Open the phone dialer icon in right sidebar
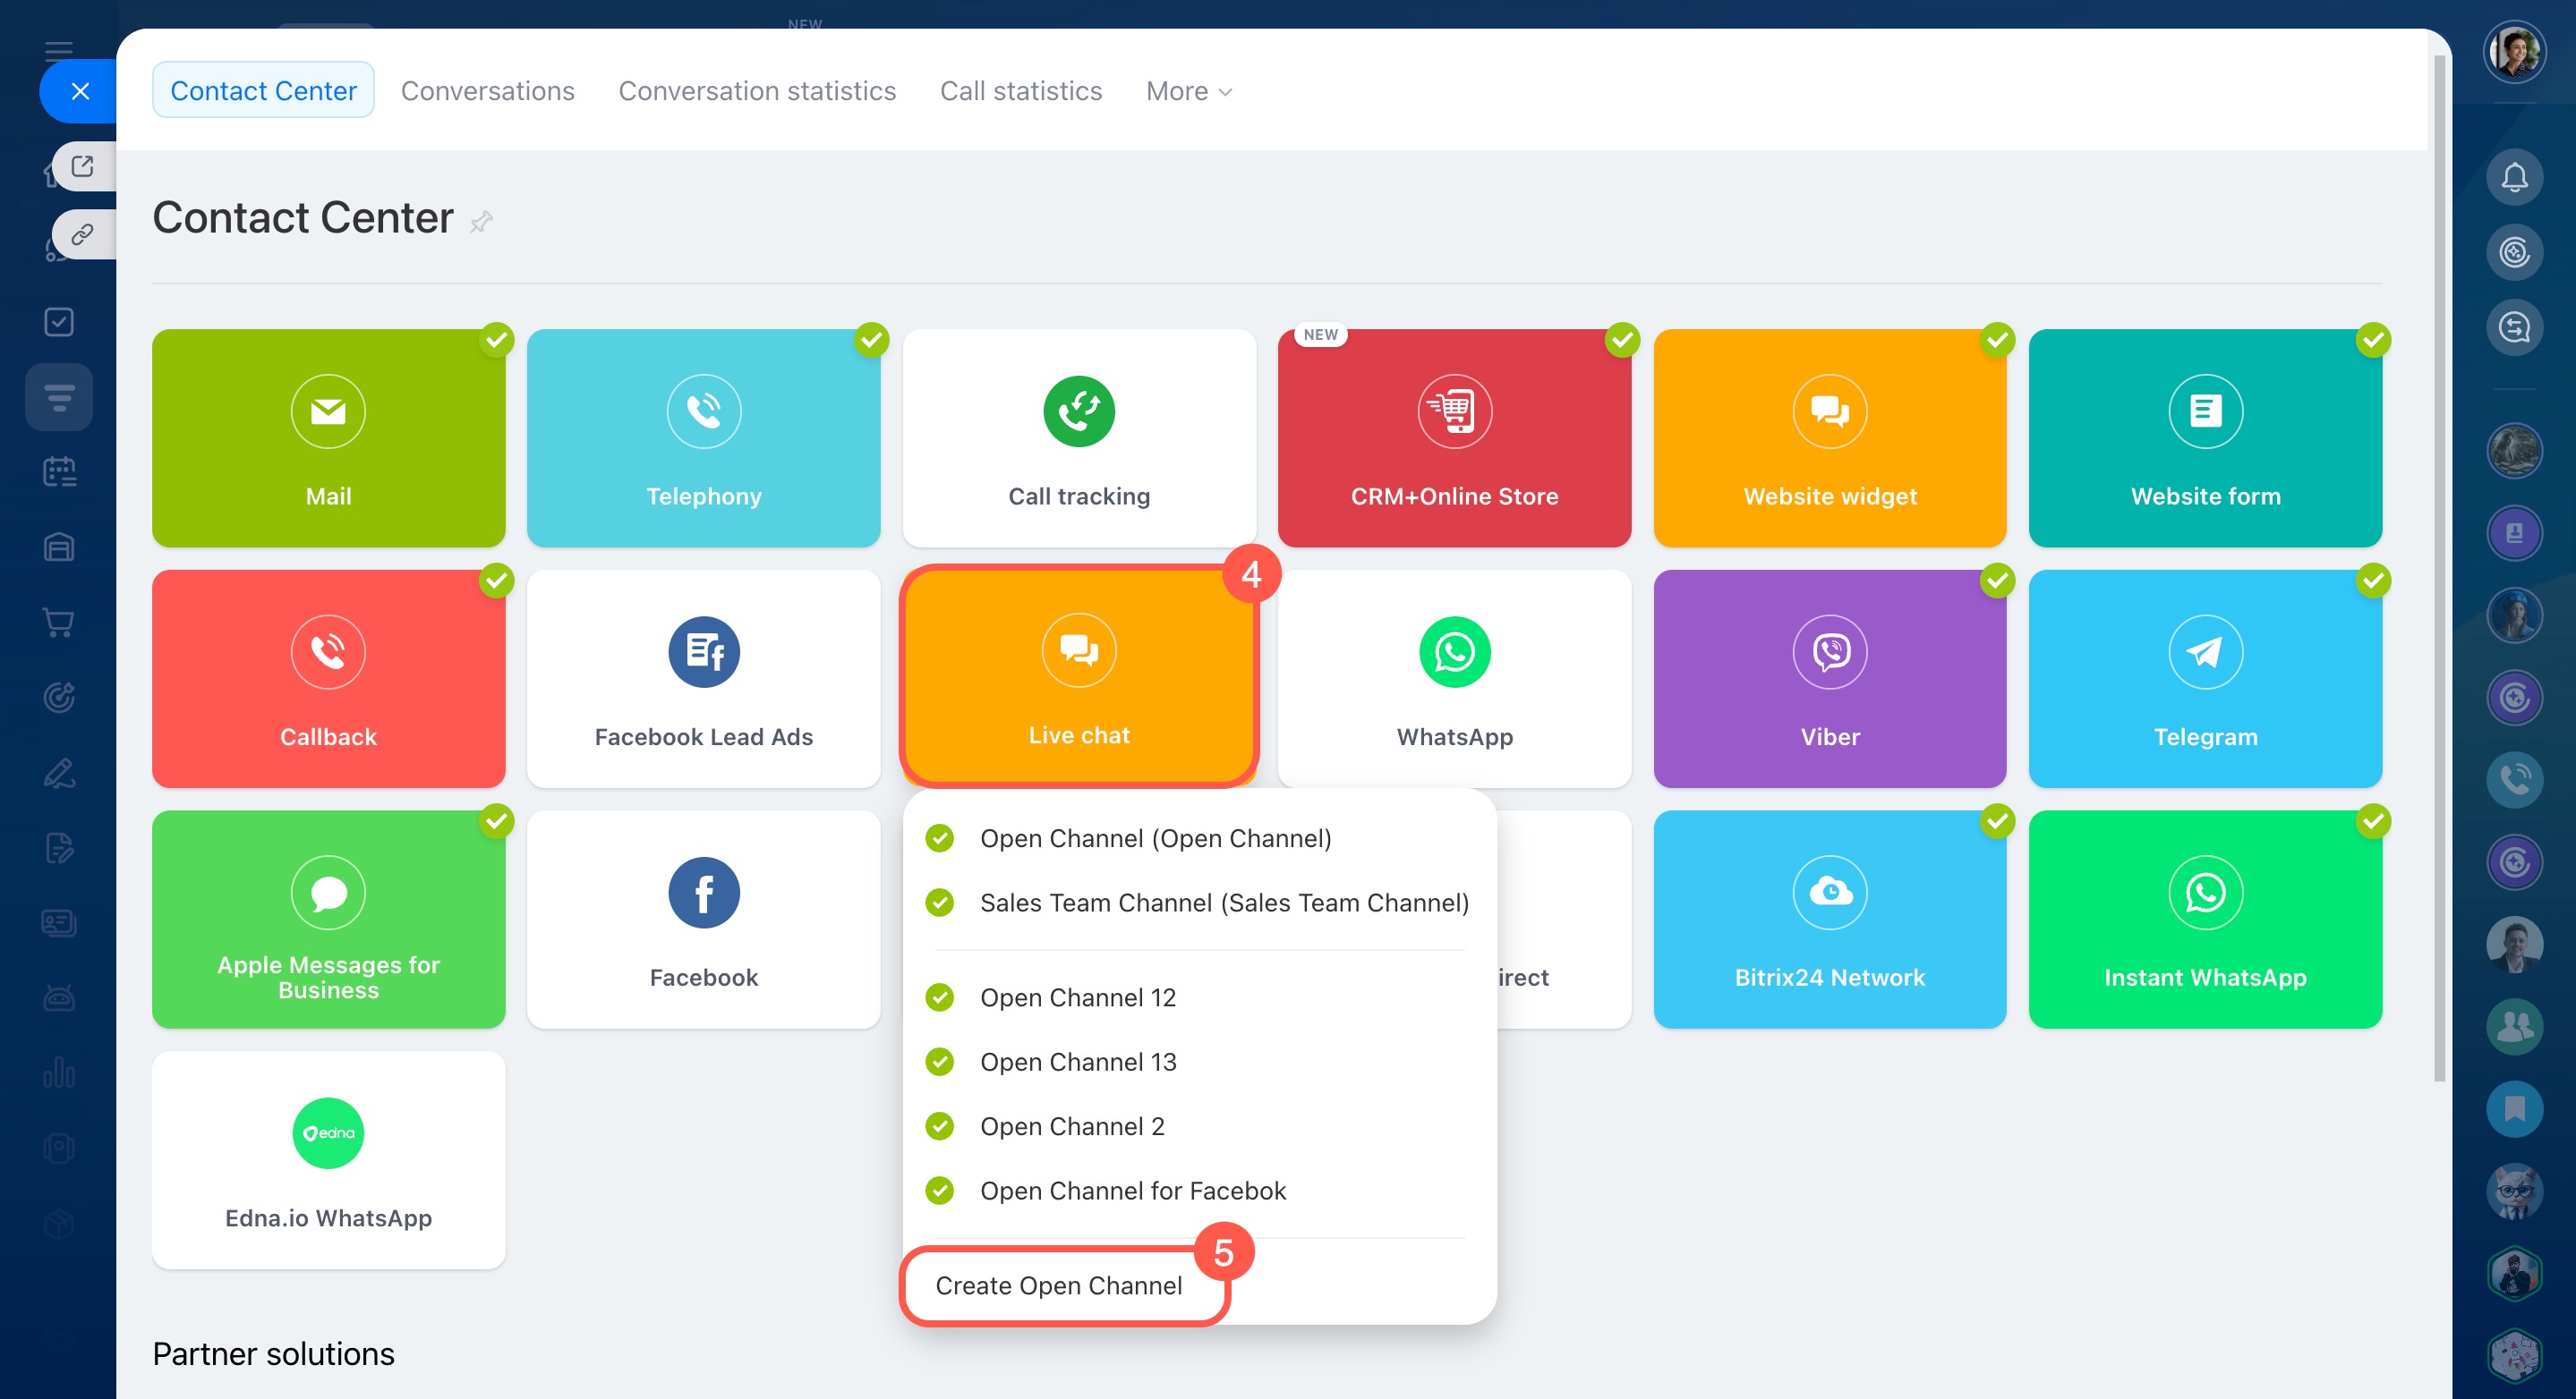Screen dimensions: 2576x1399 point(2514,779)
